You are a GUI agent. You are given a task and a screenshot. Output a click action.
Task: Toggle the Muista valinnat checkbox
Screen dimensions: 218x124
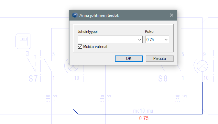click(x=80, y=47)
